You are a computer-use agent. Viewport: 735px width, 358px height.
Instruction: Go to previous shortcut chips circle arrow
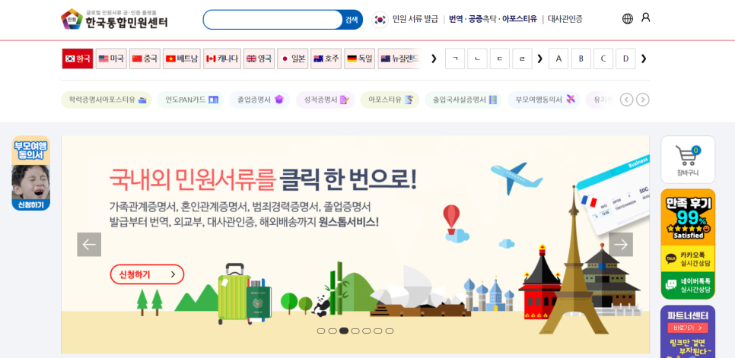(x=627, y=100)
